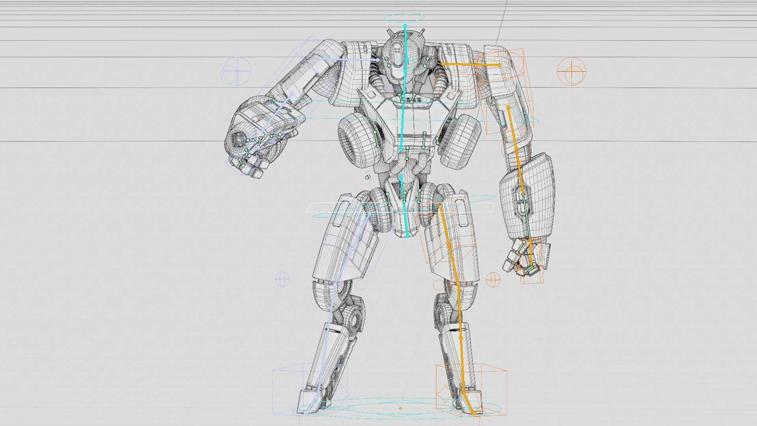
Task: Select the blue horizontal shoulder bone
Action: tap(349, 59)
